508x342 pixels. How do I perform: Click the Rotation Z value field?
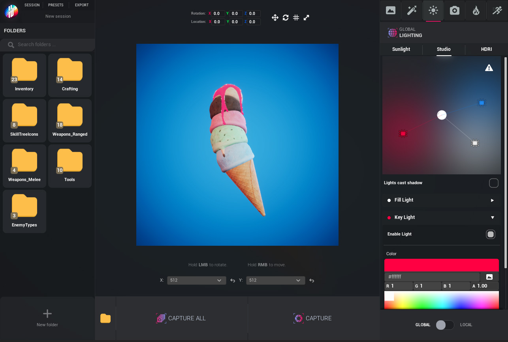254,14
